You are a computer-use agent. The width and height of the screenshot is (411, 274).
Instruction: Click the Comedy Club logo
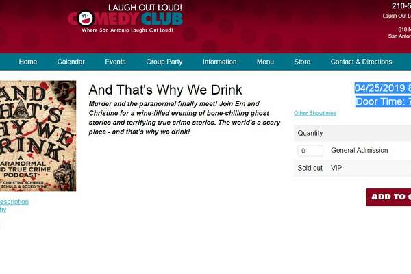125,18
